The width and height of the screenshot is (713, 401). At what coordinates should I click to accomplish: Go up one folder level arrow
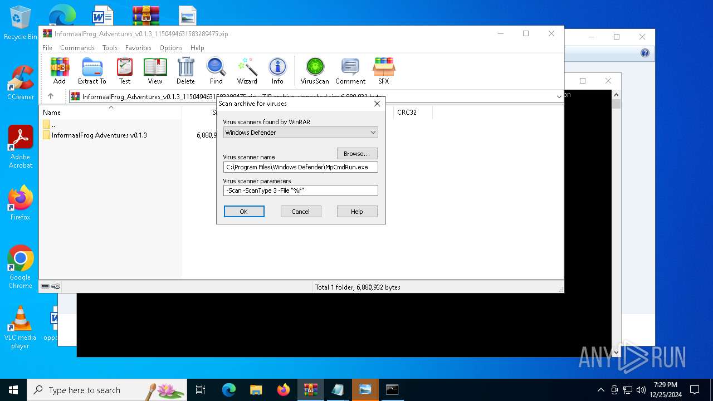click(51, 96)
